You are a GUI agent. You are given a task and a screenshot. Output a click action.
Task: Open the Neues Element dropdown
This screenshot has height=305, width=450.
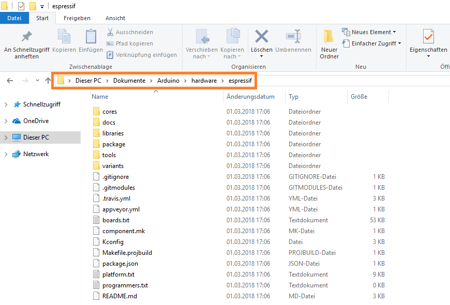pyautogui.click(x=394, y=32)
